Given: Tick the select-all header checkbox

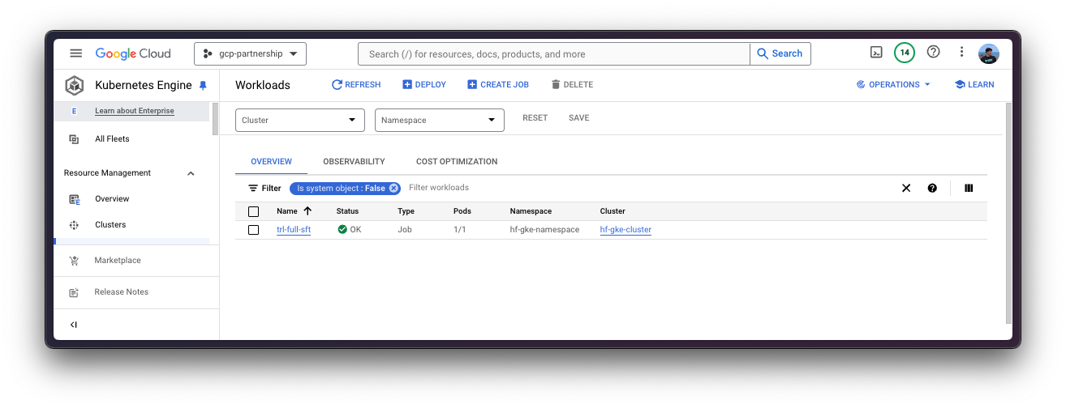Looking at the screenshot, I should 253,211.
